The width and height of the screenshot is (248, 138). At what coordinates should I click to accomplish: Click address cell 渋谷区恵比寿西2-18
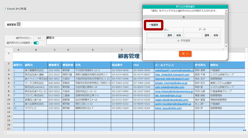(x=93, y=87)
